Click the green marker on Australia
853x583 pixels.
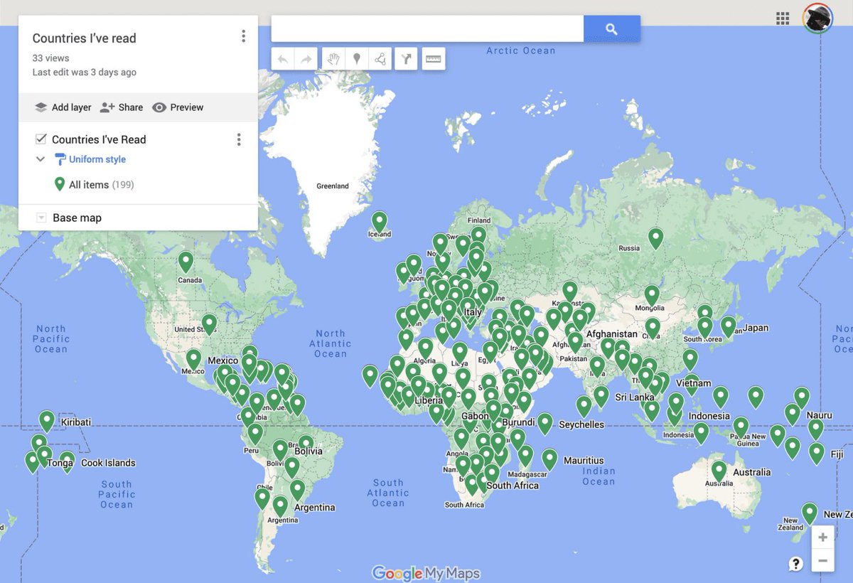pyautogui.click(x=719, y=472)
